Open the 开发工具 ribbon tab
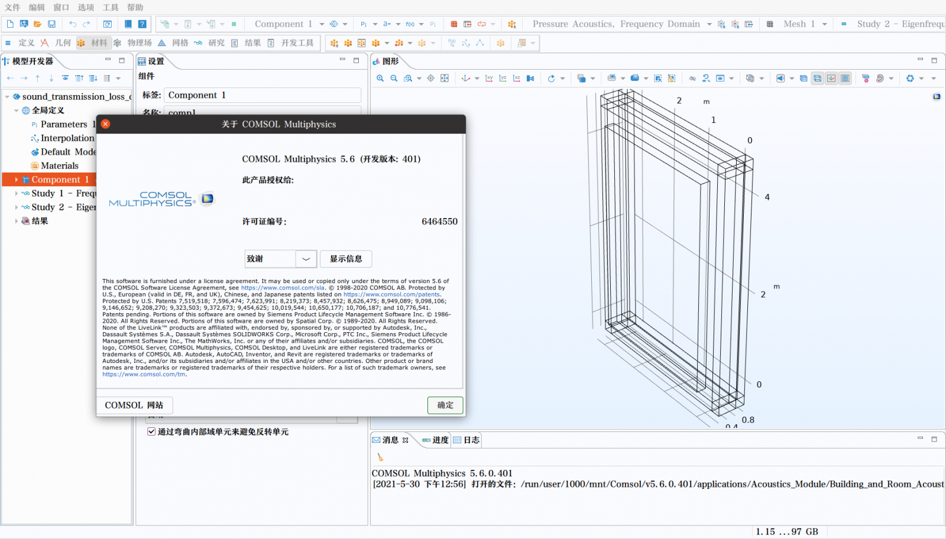946x539 pixels. point(291,43)
